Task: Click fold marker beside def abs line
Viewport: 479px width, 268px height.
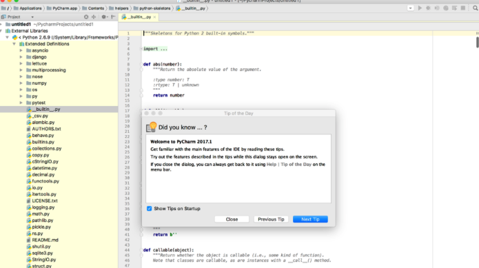Action: pyautogui.click(x=141, y=64)
